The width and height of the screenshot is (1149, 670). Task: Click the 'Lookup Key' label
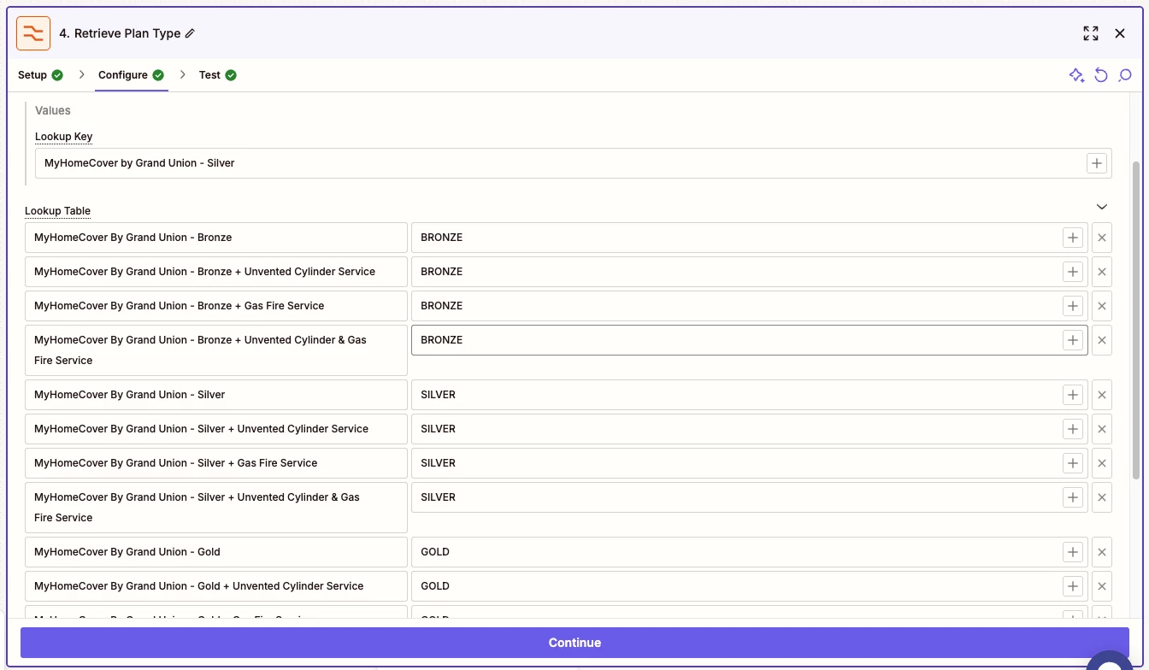tap(63, 137)
